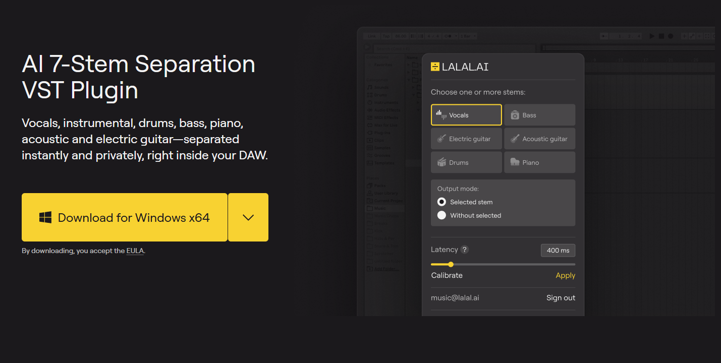Viewport: 721px width, 363px height.
Task: Click the yellow Apply link
Action: click(565, 275)
